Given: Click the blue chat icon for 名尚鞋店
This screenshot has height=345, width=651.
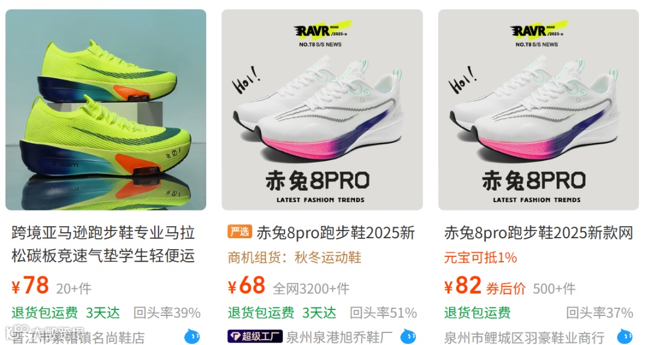Looking at the screenshot, I should tap(192, 337).
